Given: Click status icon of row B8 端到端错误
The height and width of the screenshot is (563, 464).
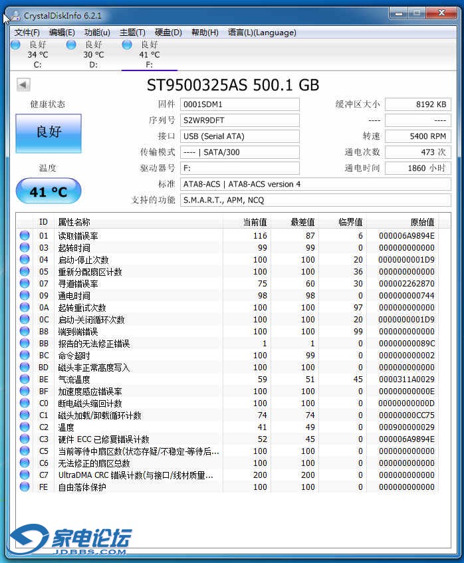Looking at the screenshot, I should coord(25,331).
